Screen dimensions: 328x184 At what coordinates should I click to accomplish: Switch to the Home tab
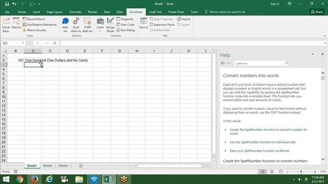pyautogui.click(x=22, y=12)
